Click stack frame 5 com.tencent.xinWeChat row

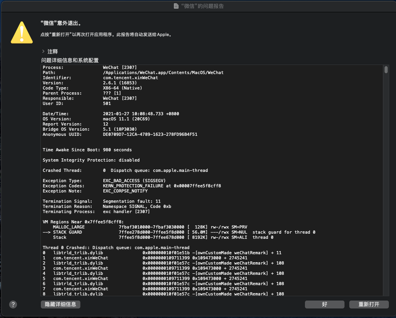coord(145,279)
